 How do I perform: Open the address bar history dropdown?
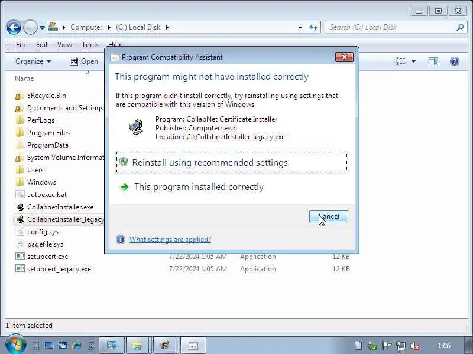click(x=300, y=27)
